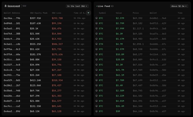
Task: Click the coin icon in the $10.8M BTC row
Action: (96, 54)
